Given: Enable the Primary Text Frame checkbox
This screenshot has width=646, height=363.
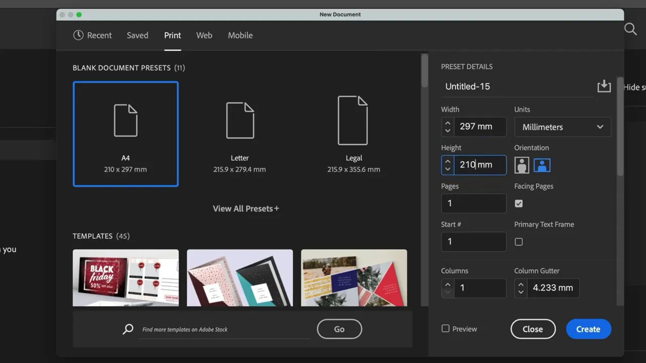Looking at the screenshot, I should [518, 241].
